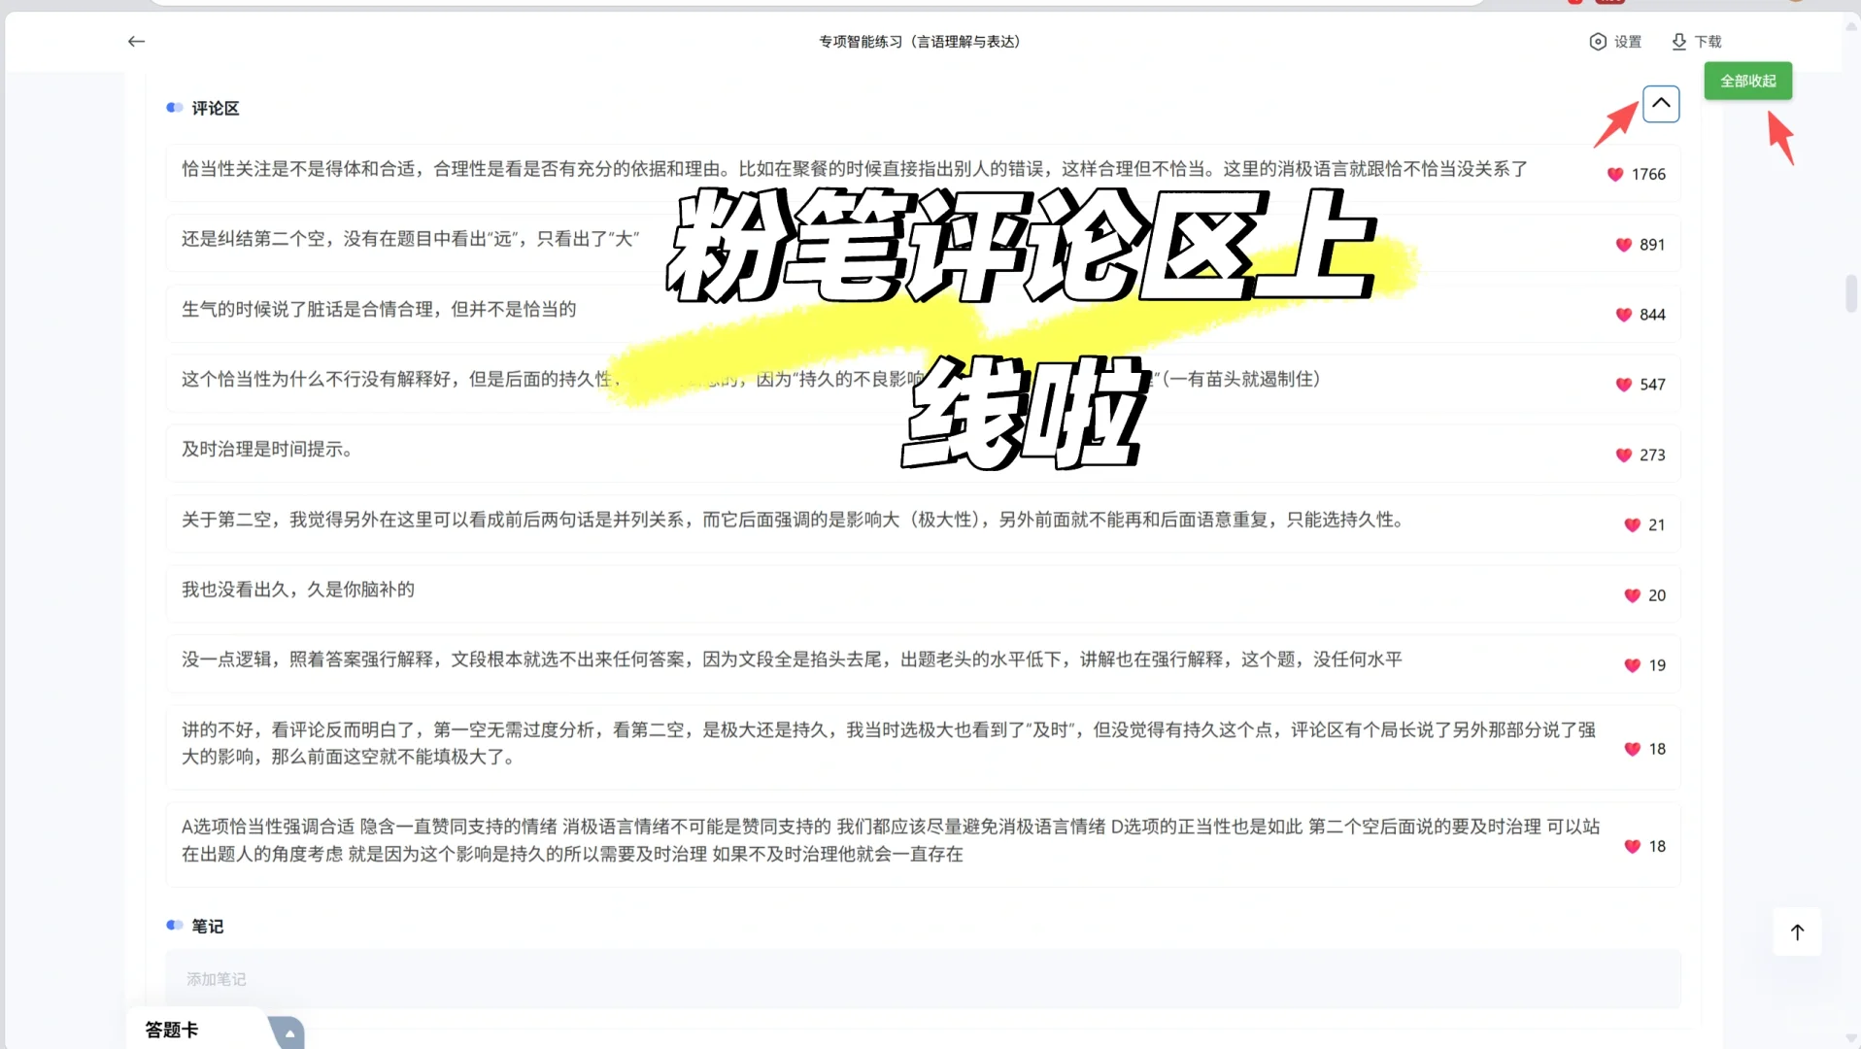Click the blue dot icon beside 笔记
Screen dimensions: 1861x1049
click(175, 925)
